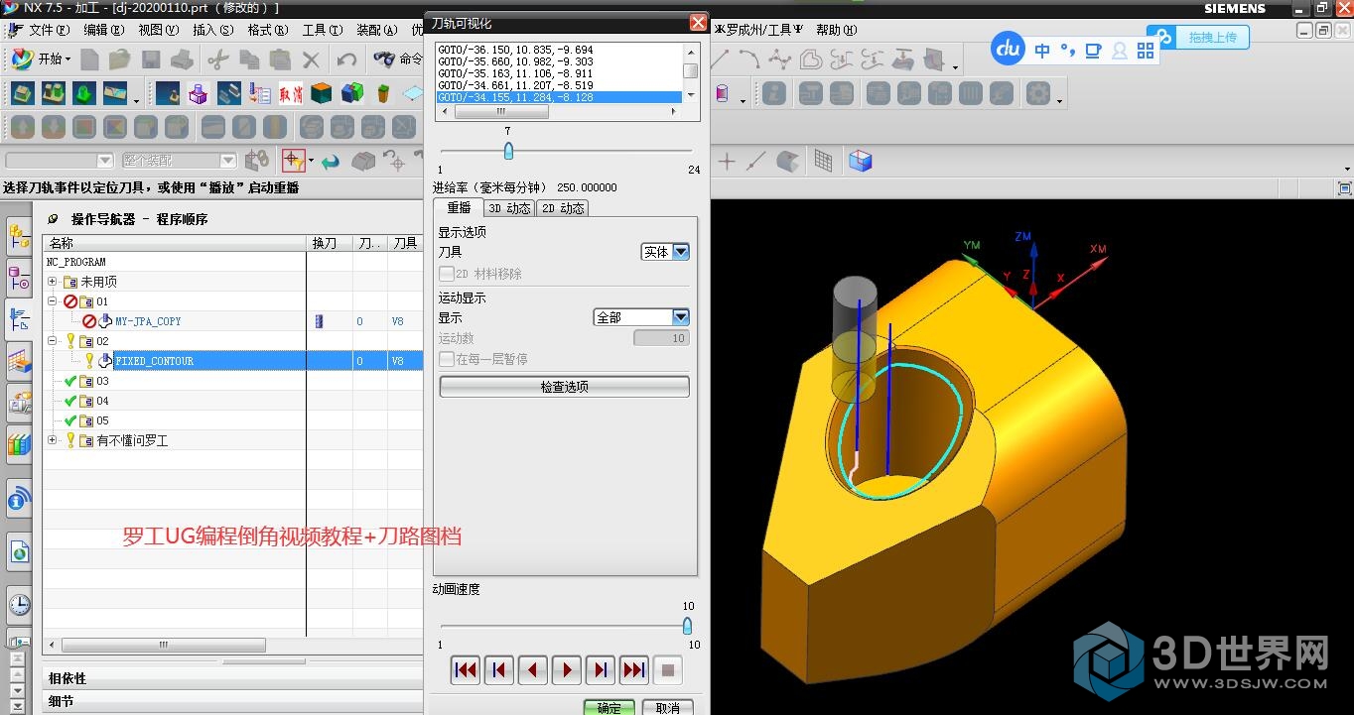Open the 命令 command finder binoculars
1354x715 pixels.
[x=398, y=60]
